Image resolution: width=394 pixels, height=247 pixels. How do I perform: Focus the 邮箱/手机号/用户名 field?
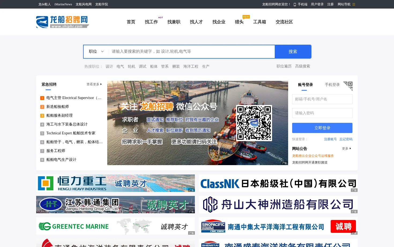(322, 99)
